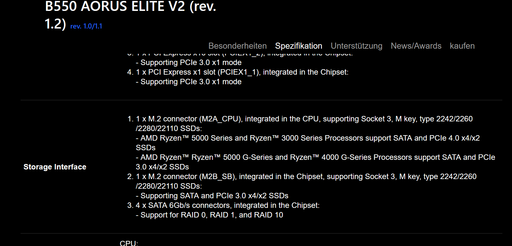
Task: Select the Storage Interface row label
Action: (55, 167)
